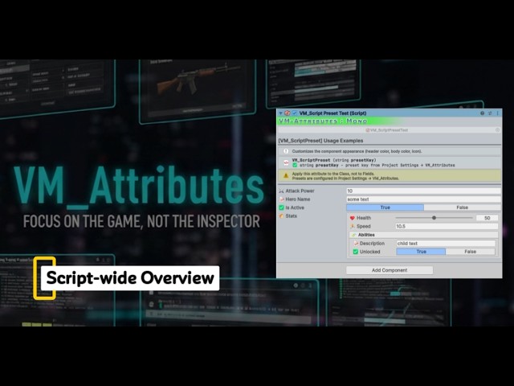Collapse the VM_Script Preset Test component foldout

point(280,113)
